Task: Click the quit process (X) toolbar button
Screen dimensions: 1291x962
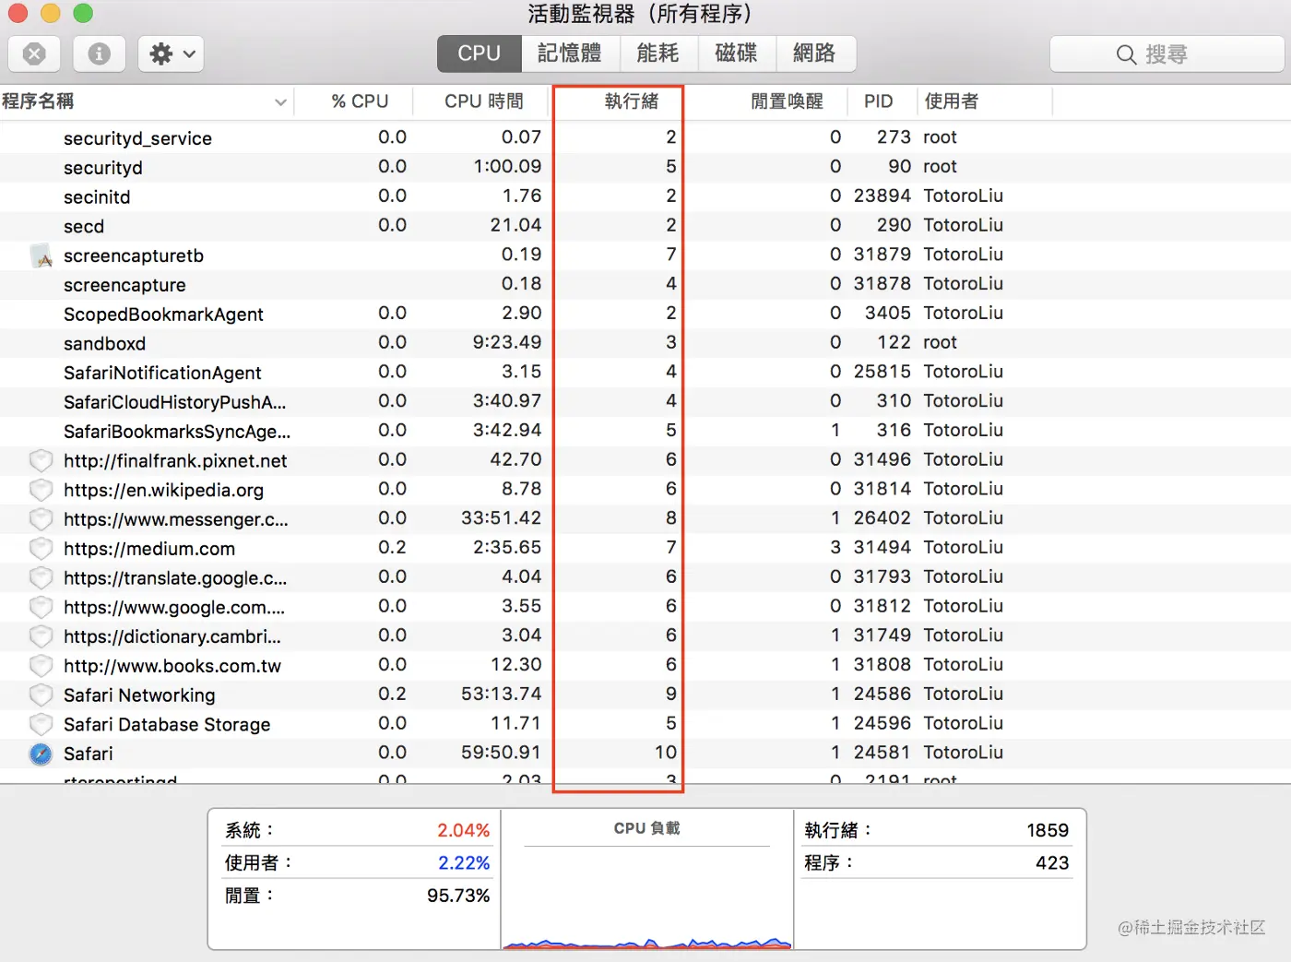Action: click(x=34, y=53)
